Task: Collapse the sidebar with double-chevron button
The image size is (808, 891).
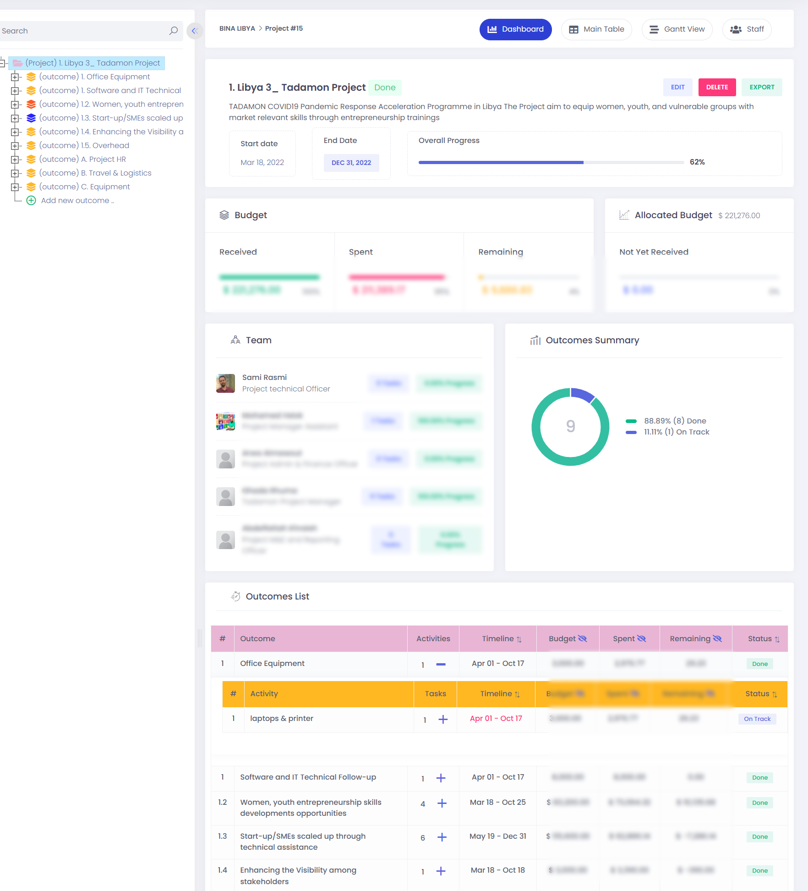Action: pyautogui.click(x=195, y=31)
